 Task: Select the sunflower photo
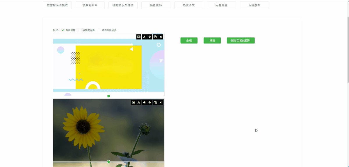108,130
